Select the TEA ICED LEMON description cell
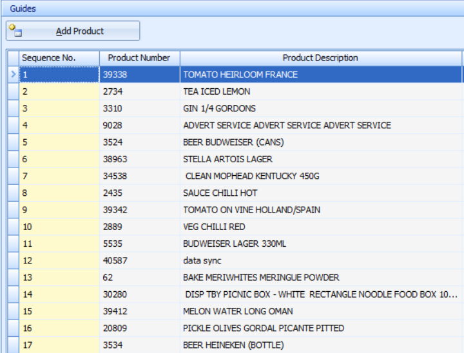The image size is (464, 353). click(217, 91)
